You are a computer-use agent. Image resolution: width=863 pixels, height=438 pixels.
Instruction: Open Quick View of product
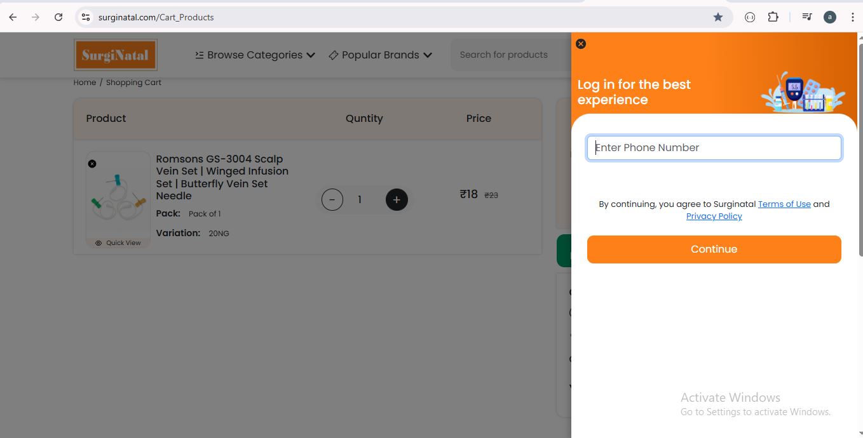(x=118, y=243)
